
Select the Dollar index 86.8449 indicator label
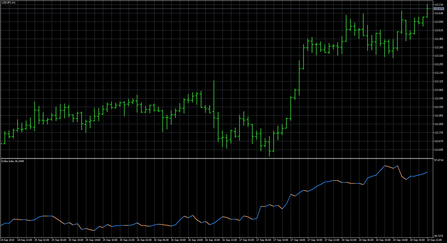point(13,161)
